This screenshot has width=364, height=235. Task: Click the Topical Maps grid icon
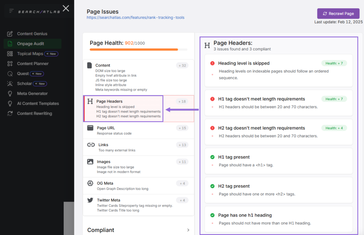point(10,54)
